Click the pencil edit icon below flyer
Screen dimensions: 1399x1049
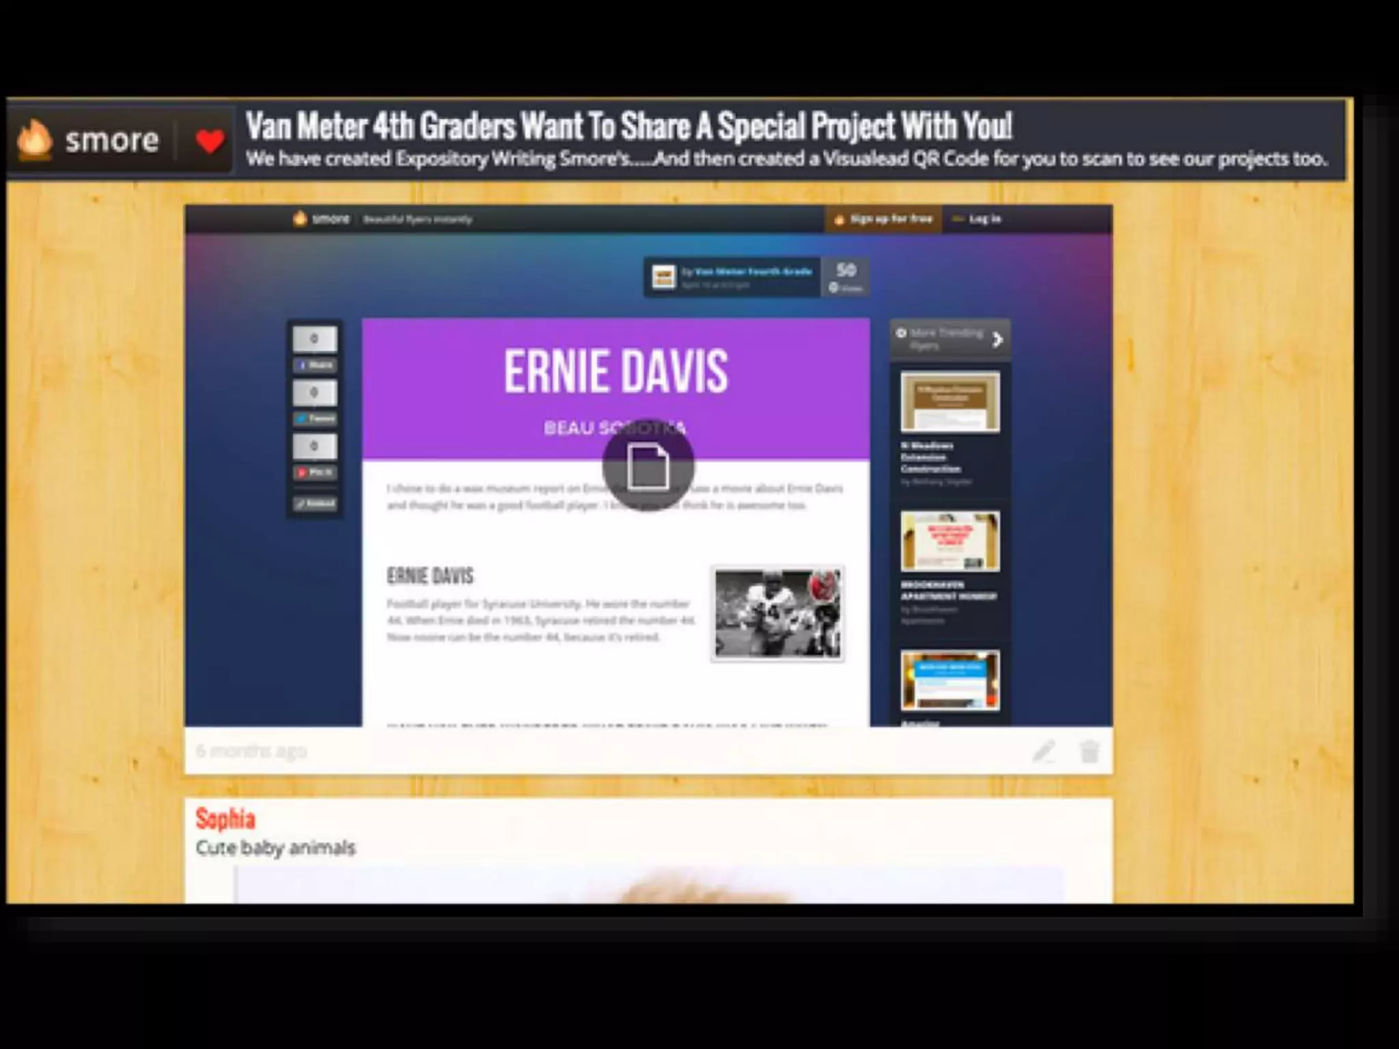1043,751
